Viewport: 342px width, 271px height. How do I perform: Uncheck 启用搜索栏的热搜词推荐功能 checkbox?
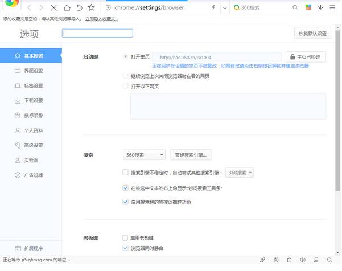pos(125,202)
